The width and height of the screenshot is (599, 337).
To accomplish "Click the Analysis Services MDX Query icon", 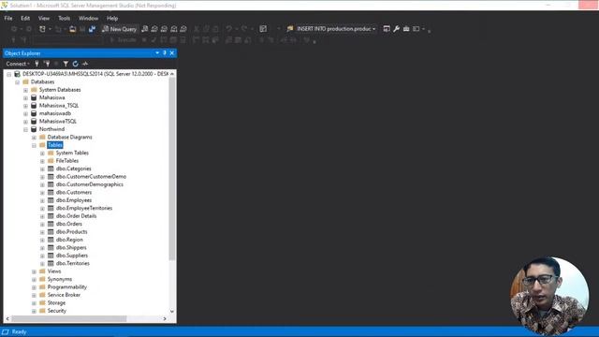I will coord(154,29).
